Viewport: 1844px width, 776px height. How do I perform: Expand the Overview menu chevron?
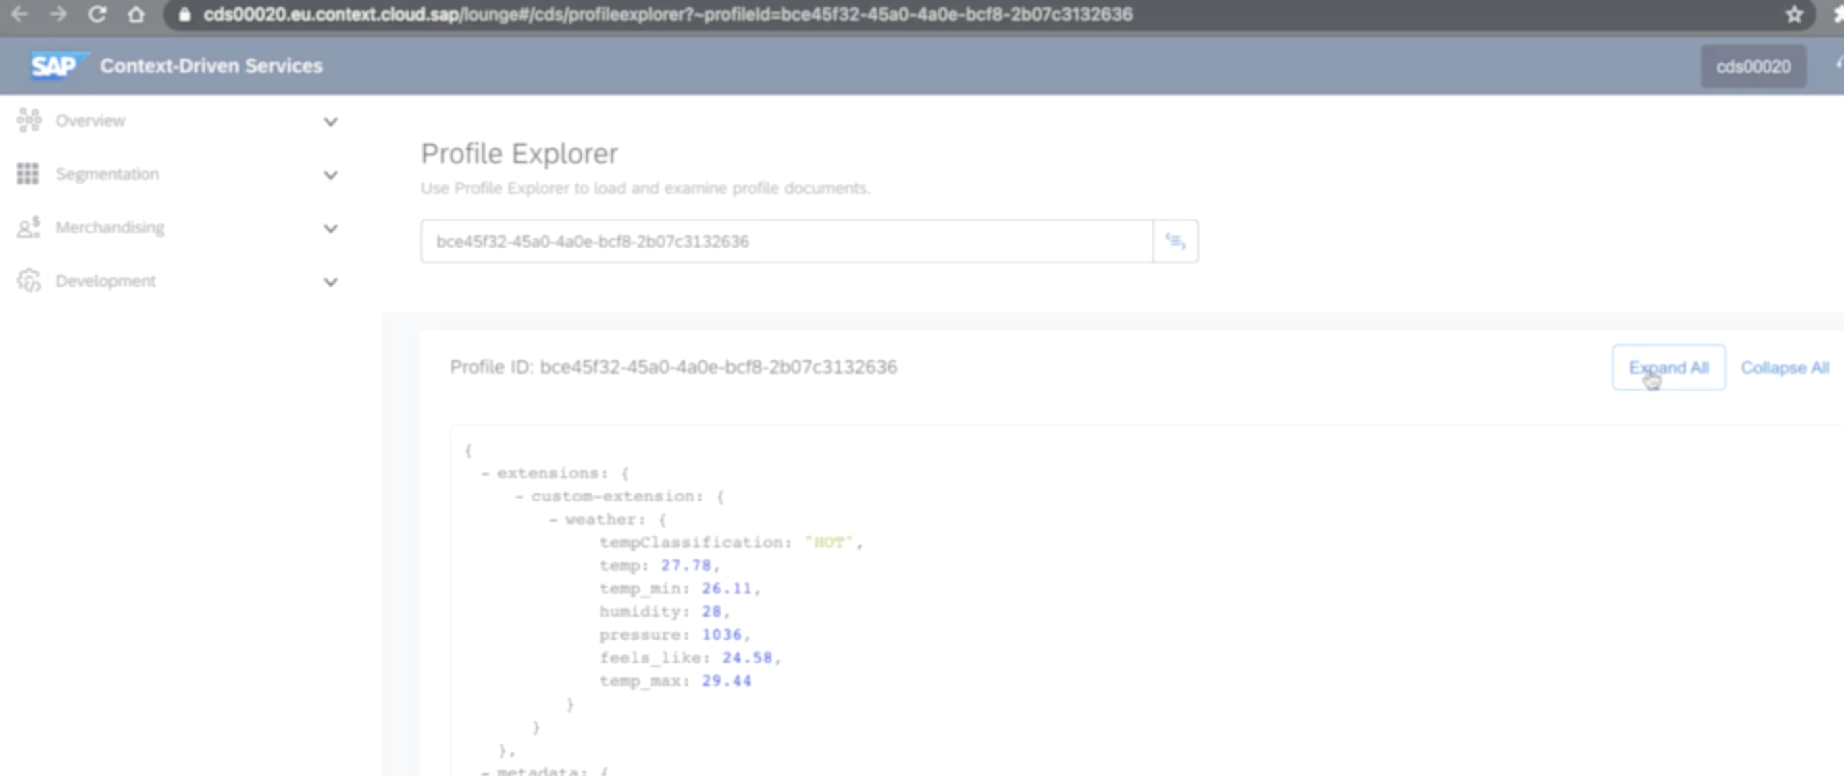pyautogui.click(x=330, y=121)
